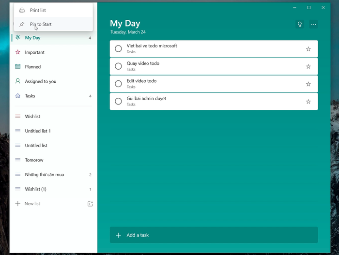Click the Tasks home icon
339x255 pixels.
click(x=18, y=95)
